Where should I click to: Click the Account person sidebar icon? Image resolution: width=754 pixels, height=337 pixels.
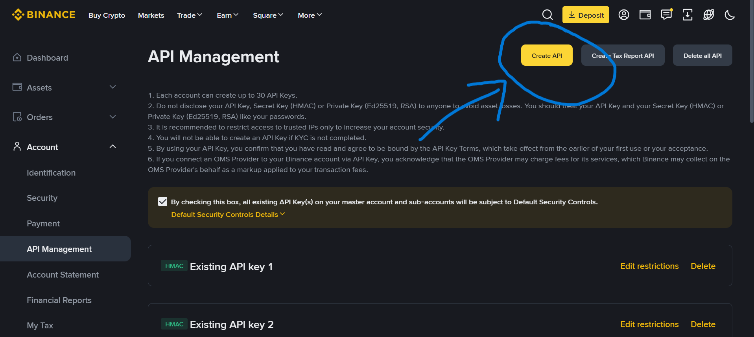tap(17, 146)
